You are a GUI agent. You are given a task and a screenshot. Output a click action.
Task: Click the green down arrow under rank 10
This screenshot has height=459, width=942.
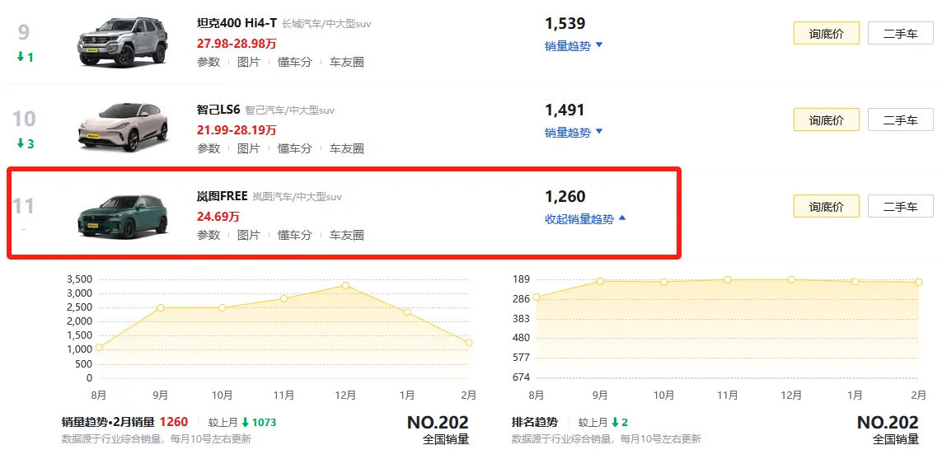point(21,143)
